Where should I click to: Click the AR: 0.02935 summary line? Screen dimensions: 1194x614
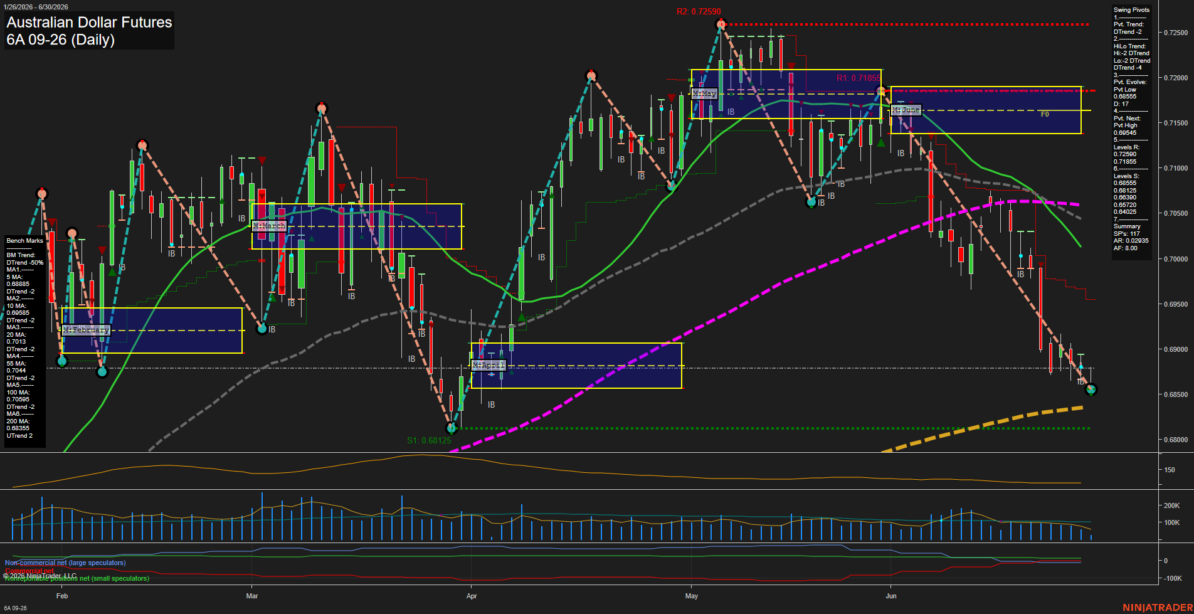click(1131, 241)
